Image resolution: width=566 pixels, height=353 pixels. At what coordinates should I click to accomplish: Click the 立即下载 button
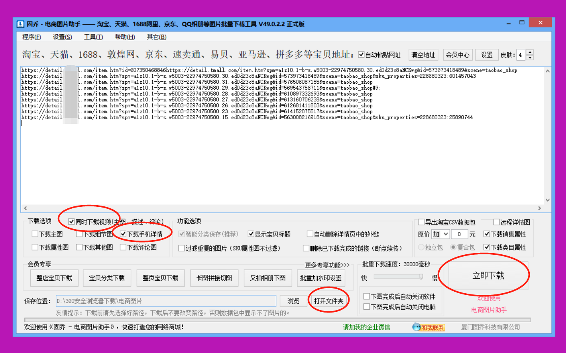[x=488, y=276]
